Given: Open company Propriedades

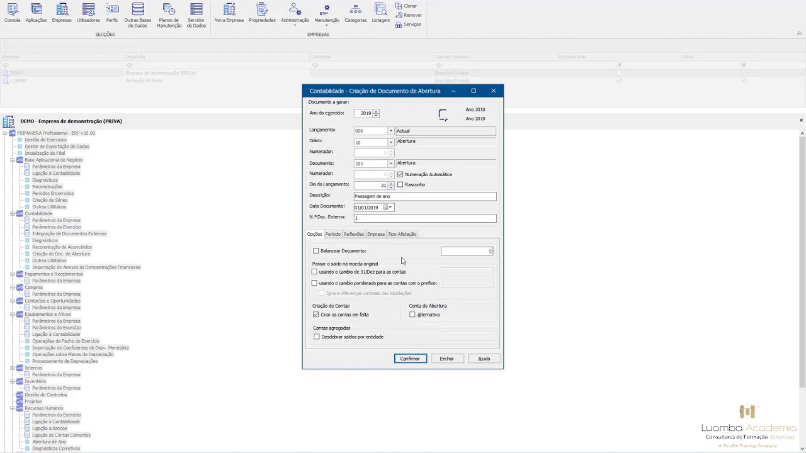Looking at the screenshot, I should pyautogui.click(x=262, y=13).
